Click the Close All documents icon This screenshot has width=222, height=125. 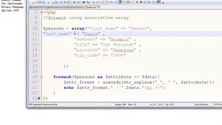click(52, 2)
